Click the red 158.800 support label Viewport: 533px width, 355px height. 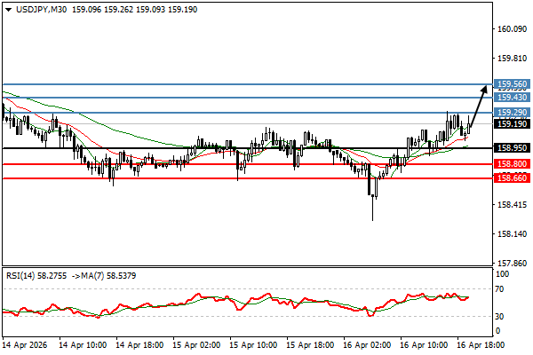tap(511, 164)
